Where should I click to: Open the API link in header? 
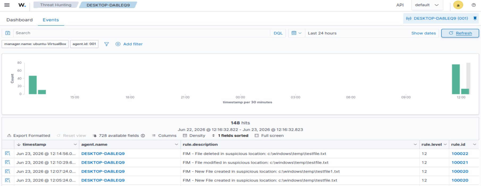(x=400, y=5)
